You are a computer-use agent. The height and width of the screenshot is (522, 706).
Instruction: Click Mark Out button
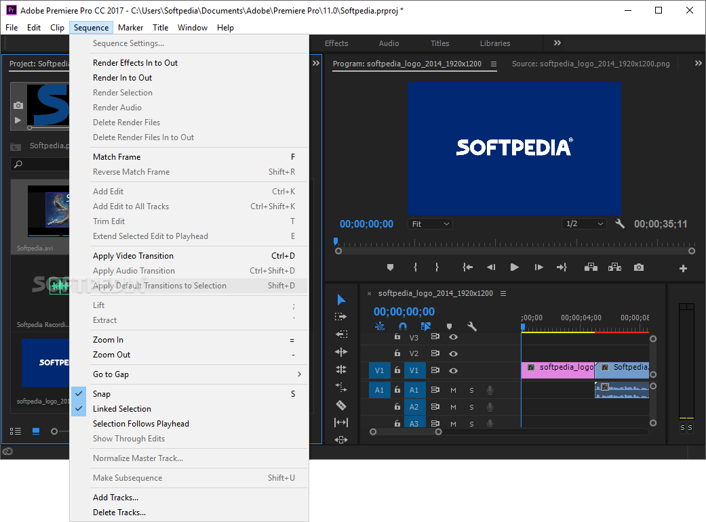coord(437,267)
